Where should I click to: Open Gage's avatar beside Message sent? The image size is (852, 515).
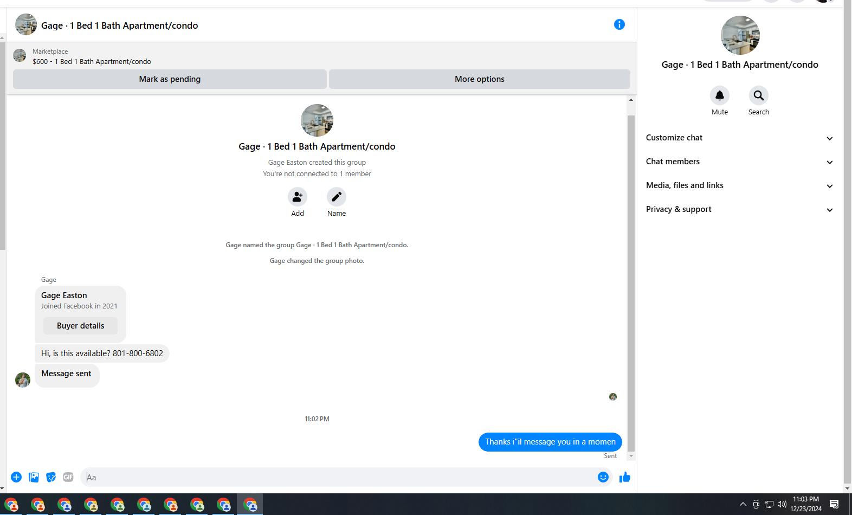pyautogui.click(x=23, y=380)
